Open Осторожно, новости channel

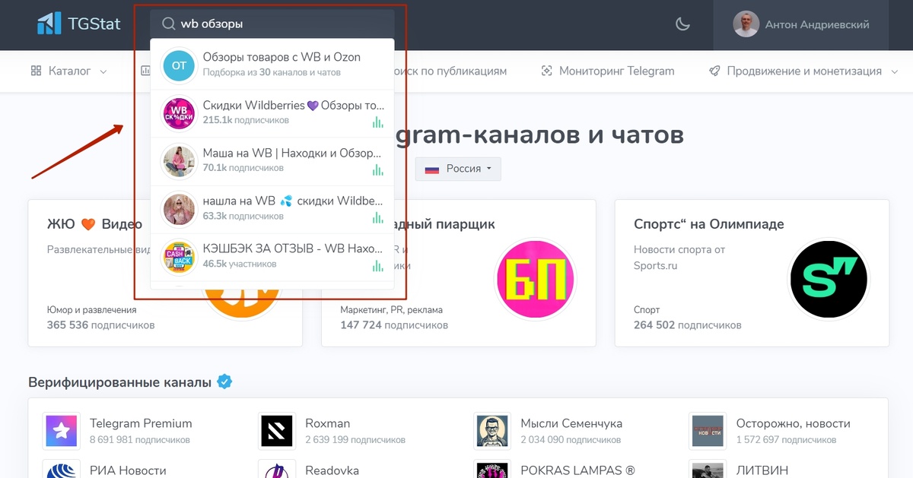tap(794, 423)
